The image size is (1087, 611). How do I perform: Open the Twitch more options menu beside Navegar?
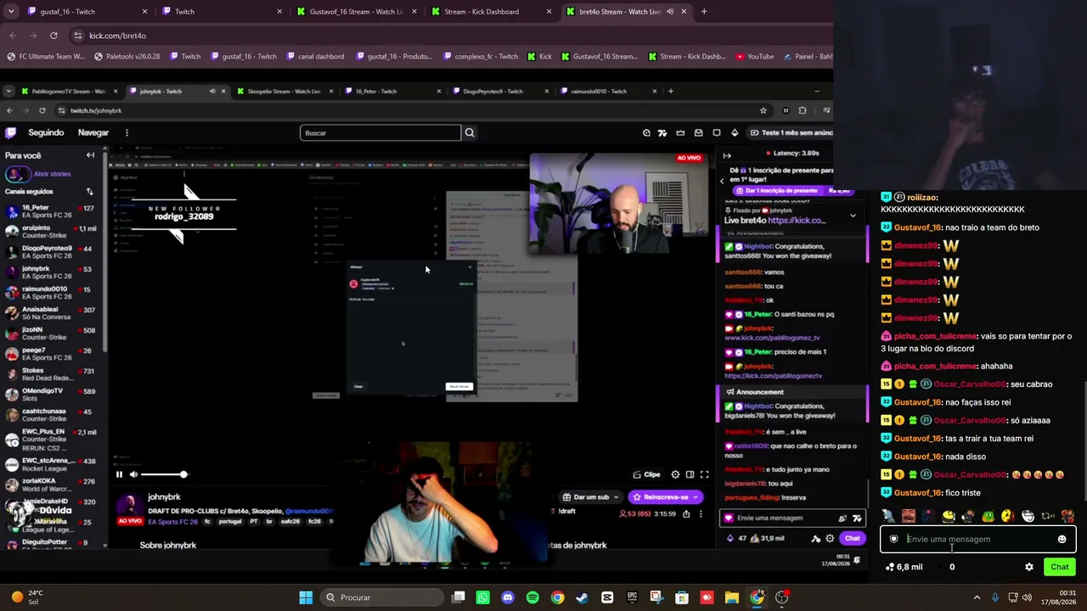(127, 132)
